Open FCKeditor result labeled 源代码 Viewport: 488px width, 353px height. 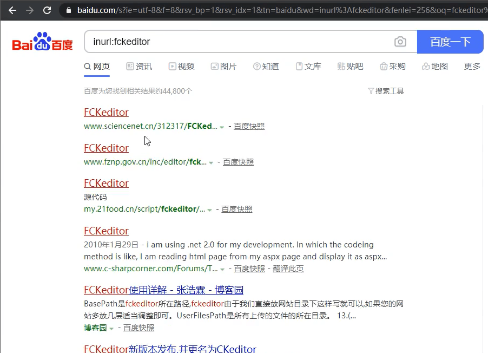coord(106,184)
